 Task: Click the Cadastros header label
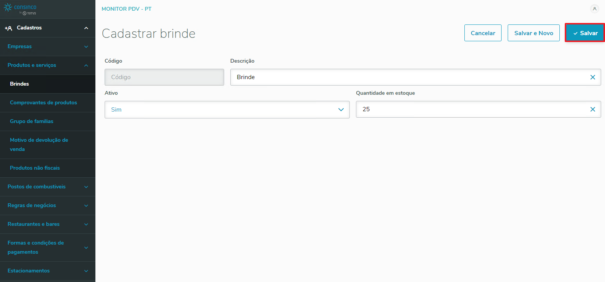(x=29, y=28)
